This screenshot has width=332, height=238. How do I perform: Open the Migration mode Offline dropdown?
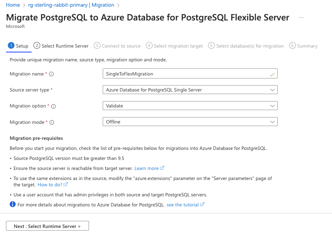pyautogui.click(x=190, y=122)
